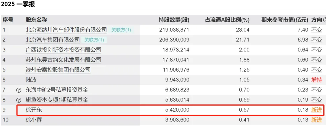Open the help icon next to 方向 header
This screenshot has width=326, height=126.
coord(324,20)
